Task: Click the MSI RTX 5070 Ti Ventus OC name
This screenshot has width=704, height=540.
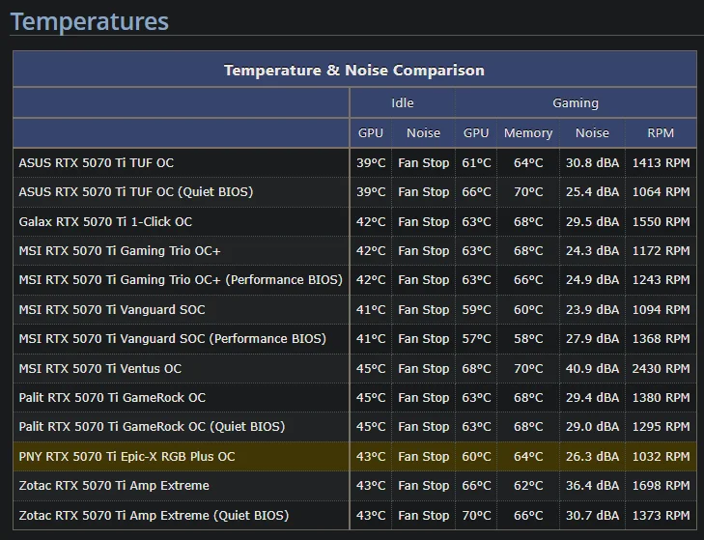Action: (x=100, y=369)
